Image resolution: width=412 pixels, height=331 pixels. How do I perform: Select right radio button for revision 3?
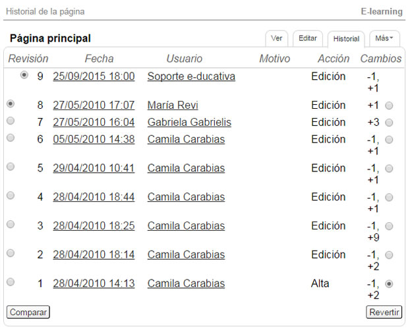click(389, 226)
